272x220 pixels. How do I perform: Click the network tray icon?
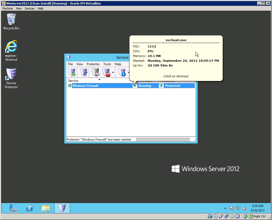coord(238,208)
